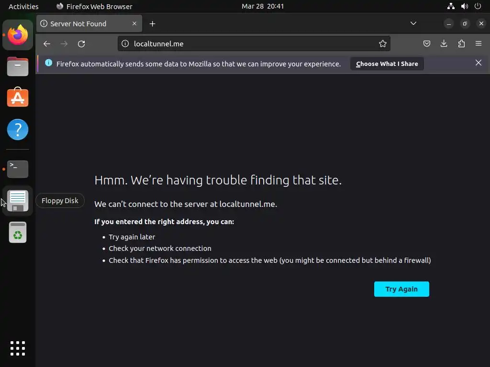Viewport: 490px width, 367px height.
Task: Click 'We can't connect to the server' text
Action: tap(186, 204)
